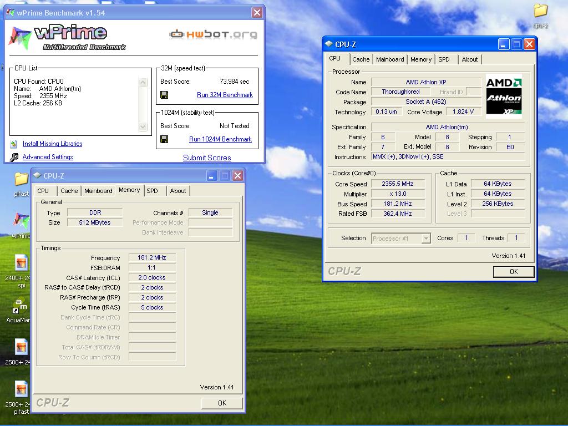The height and width of the screenshot is (426, 568).
Task: Click the Instructions field MMX, 3DNow!, SSE
Action: pos(448,157)
